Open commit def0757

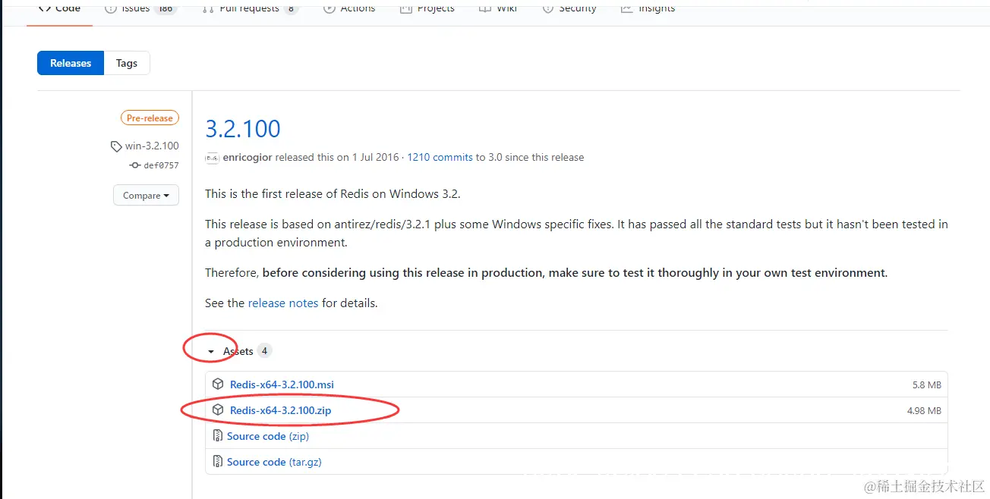click(162, 165)
